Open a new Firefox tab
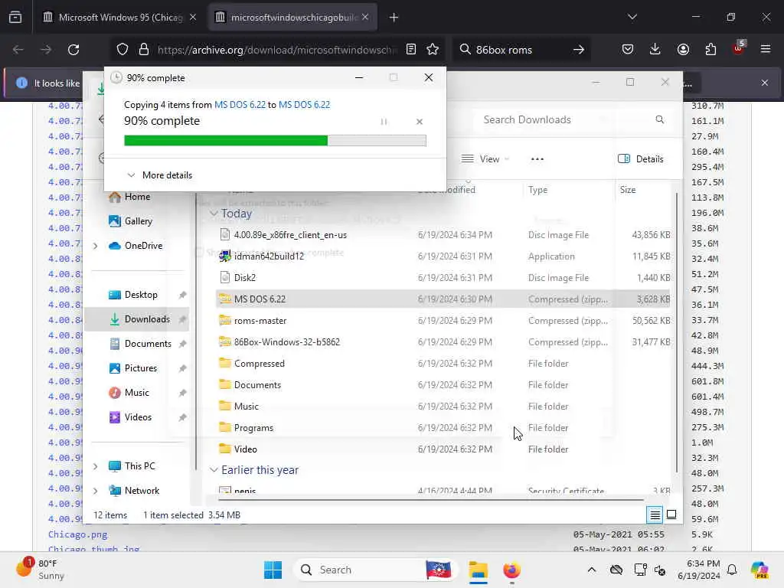784x588 pixels. (394, 18)
